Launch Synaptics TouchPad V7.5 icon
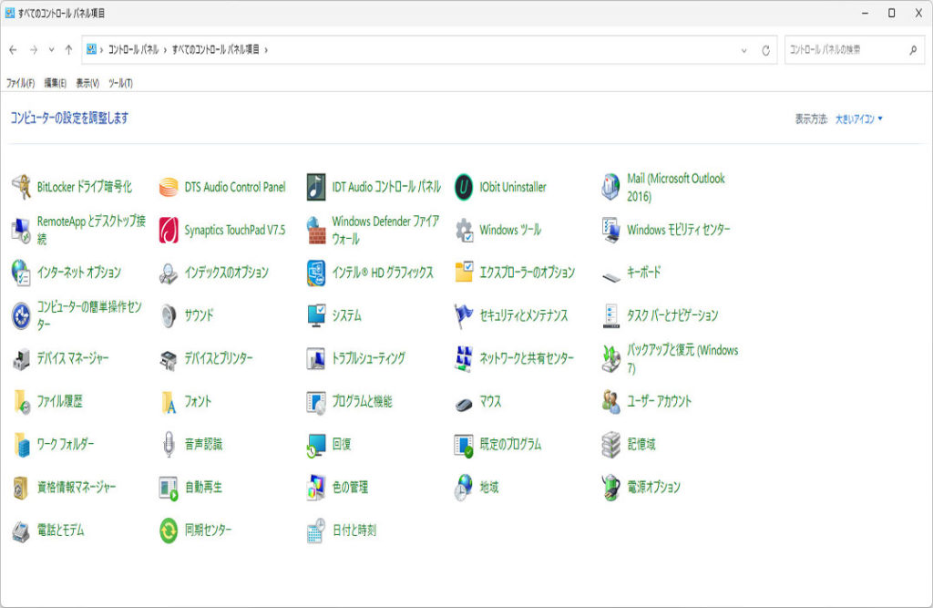Screen dimensions: 933x608 click(x=169, y=230)
